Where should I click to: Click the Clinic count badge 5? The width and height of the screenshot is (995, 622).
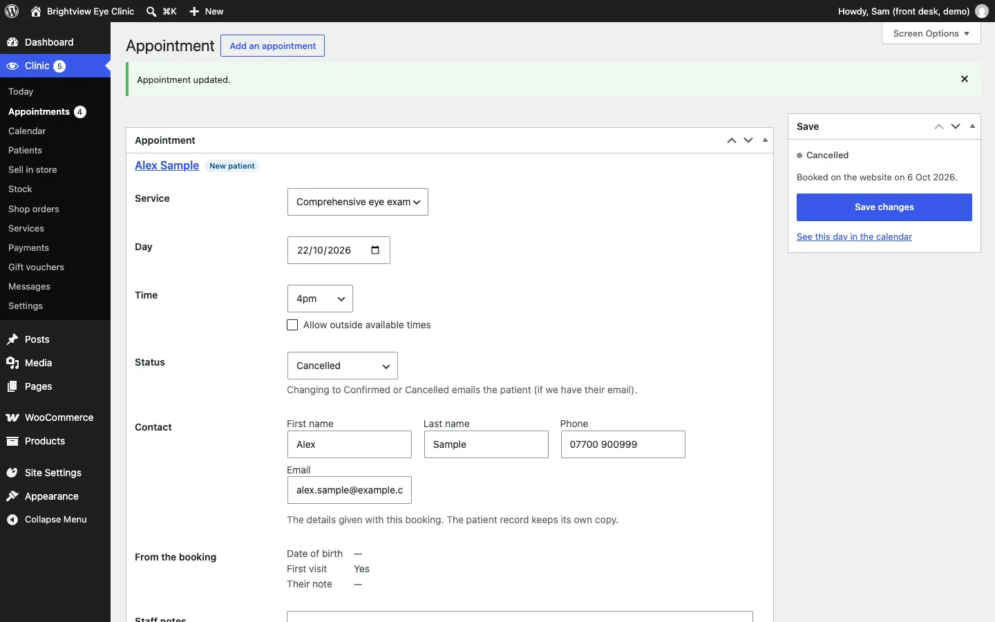pyautogui.click(x=59, y=66)
